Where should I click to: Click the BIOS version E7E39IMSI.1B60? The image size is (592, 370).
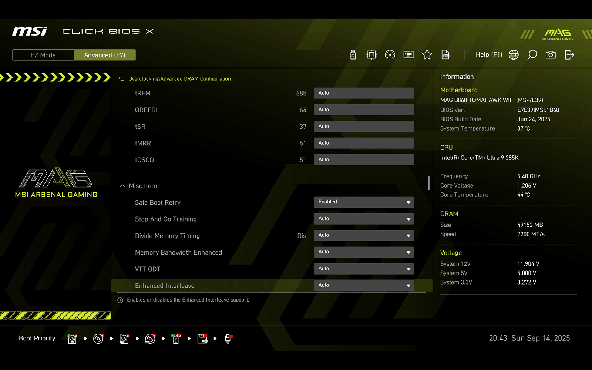pyautogui.click(x=538, y=110)
